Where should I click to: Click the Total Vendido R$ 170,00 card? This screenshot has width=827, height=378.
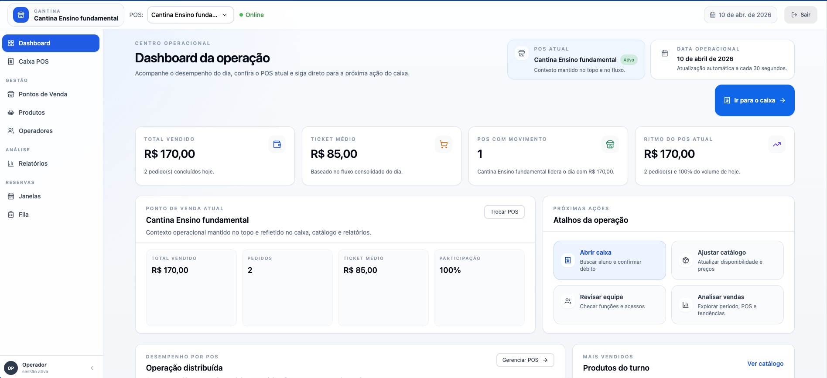(x=215, y=156)
